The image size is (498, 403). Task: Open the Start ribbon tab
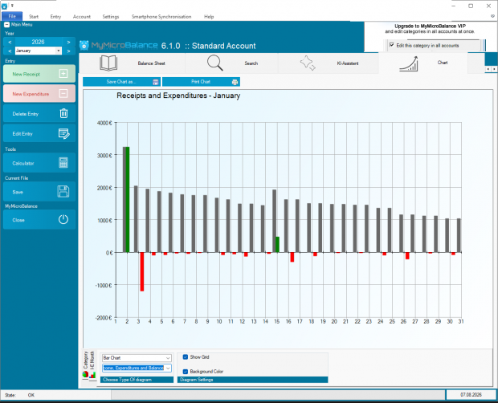tap(34, 17)
